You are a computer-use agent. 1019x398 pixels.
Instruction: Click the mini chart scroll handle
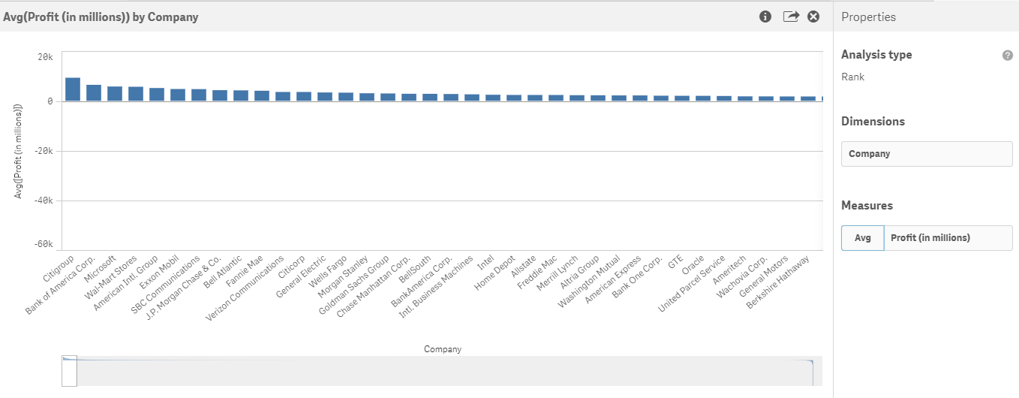click(x=69, y=371)
